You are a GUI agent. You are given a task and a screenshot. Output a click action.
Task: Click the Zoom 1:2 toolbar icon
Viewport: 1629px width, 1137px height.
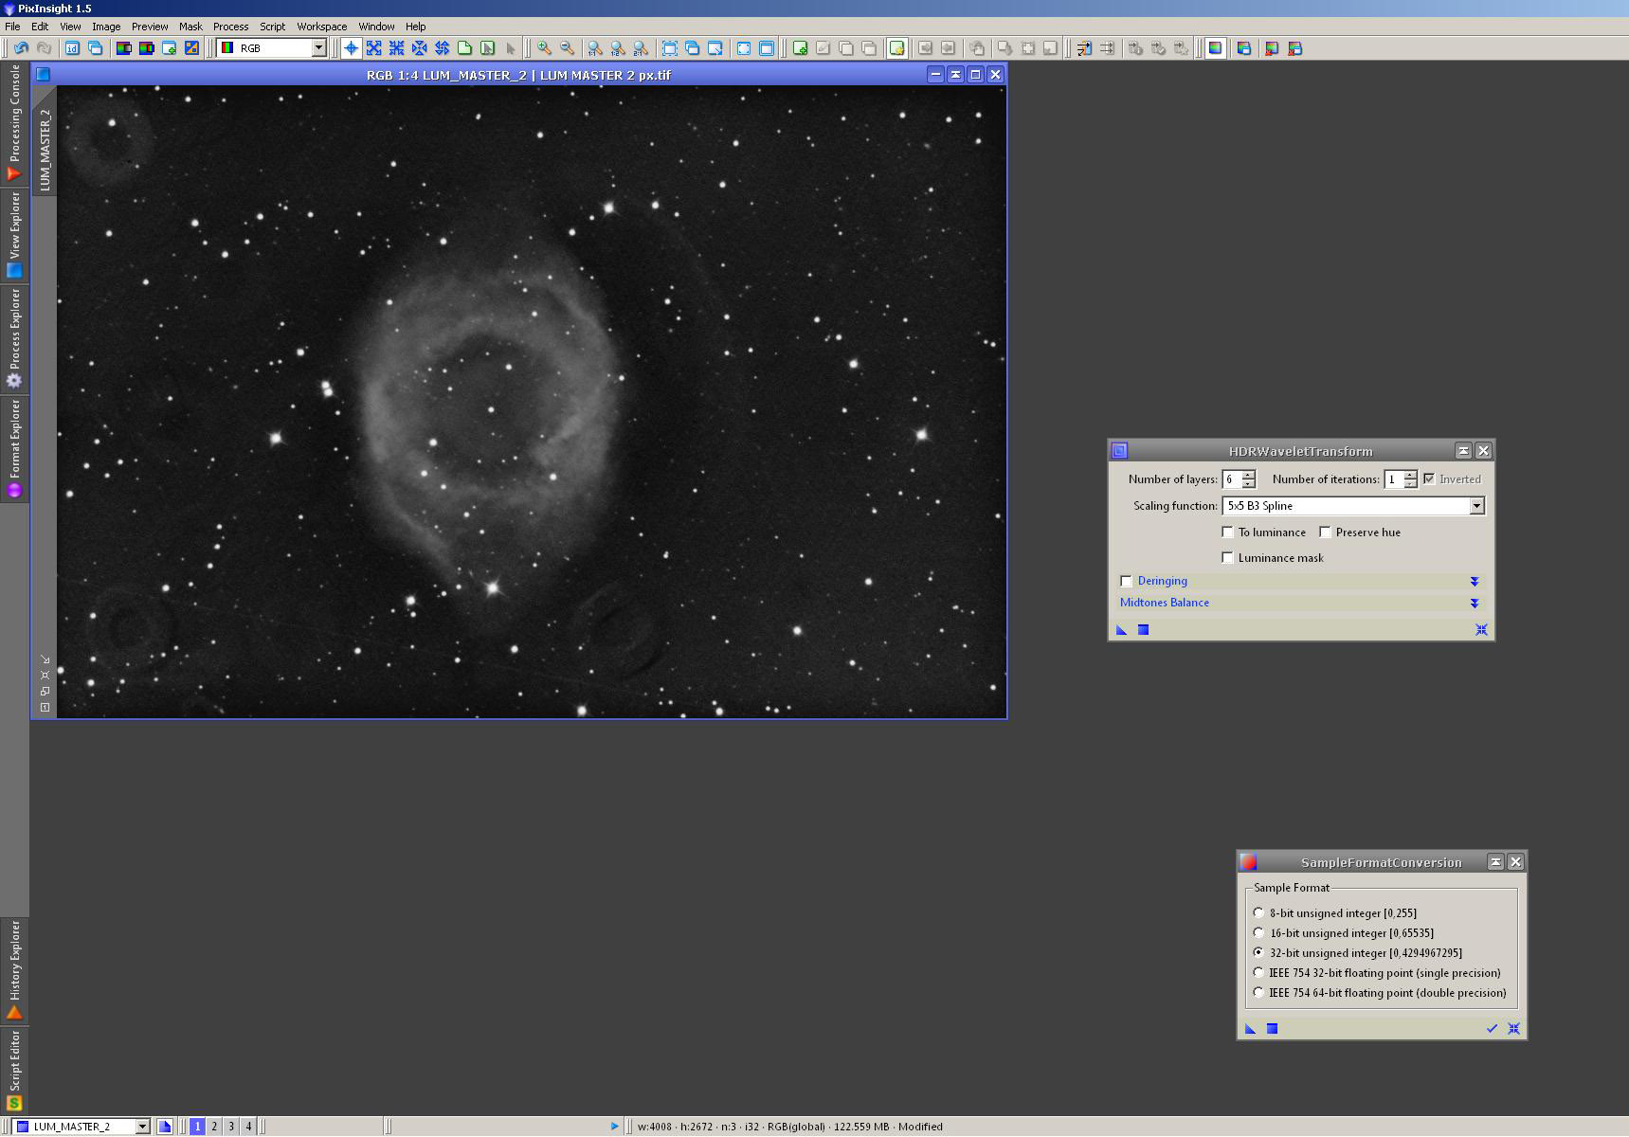coord(617,48)
